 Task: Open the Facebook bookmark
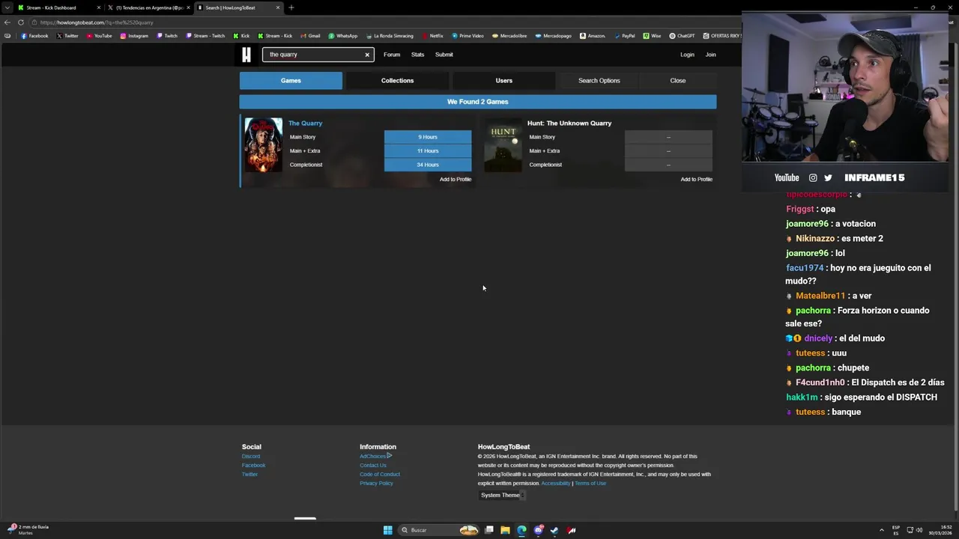coord(34,36)
